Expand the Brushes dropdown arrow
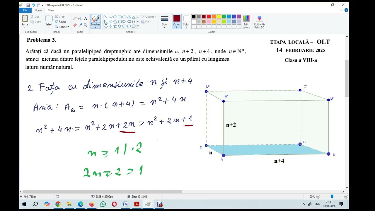This screenshot has height=211, width=375. point(96,27)
